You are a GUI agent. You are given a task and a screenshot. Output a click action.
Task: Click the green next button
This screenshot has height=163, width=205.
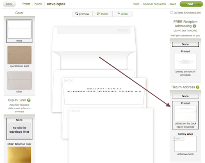point(191,4)
